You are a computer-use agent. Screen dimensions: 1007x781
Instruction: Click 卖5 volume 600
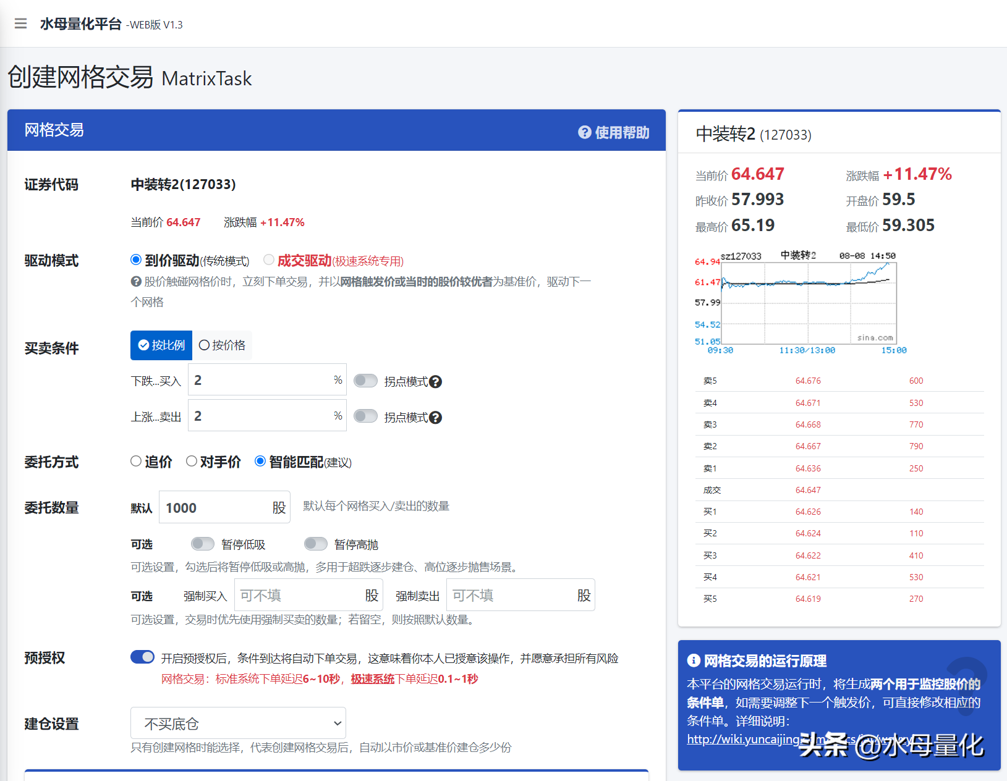pyautogui.click(x=916, y=381)
